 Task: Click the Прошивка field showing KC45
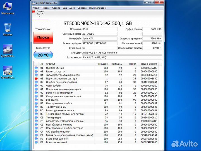coord(100,29)
